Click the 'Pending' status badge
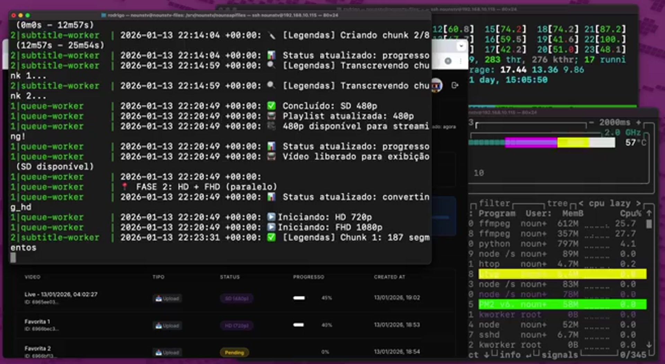Viewport: 665px width, 364px height. (234, 353)
